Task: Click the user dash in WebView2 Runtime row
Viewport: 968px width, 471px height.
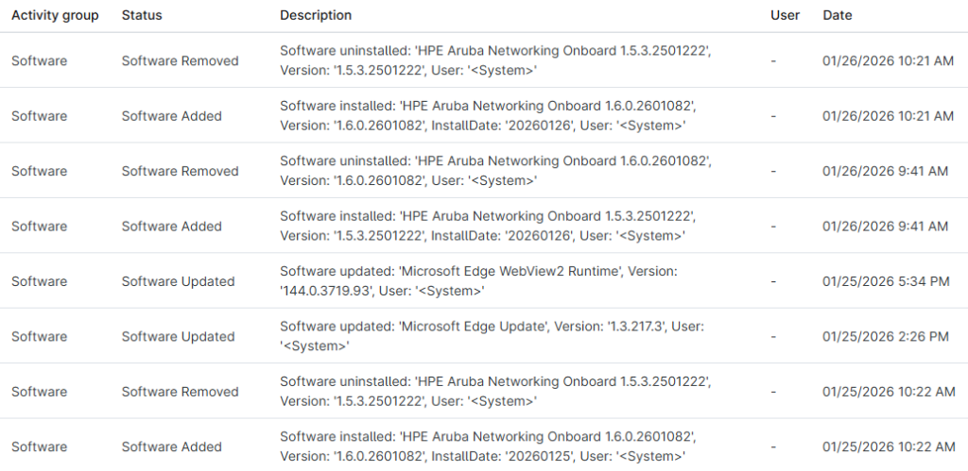Action: (x=773, y=281)
